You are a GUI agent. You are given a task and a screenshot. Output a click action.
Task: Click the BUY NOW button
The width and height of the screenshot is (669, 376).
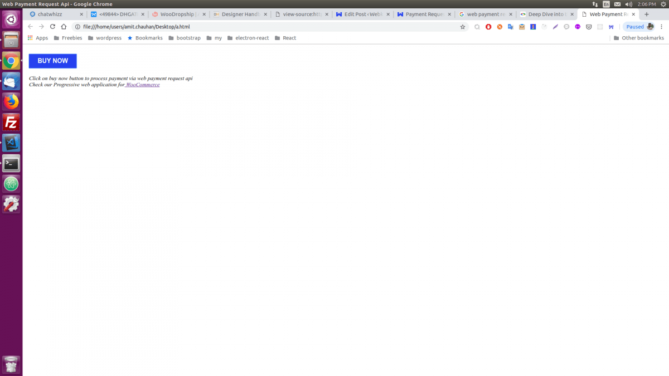click(52, 61)
